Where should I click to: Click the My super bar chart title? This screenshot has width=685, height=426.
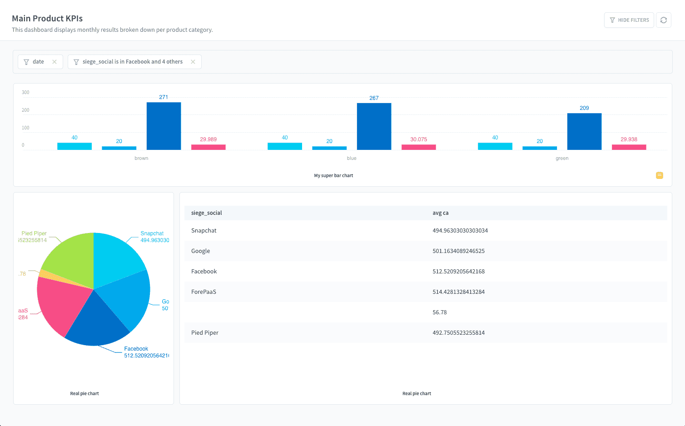click(x=333, y=175)
